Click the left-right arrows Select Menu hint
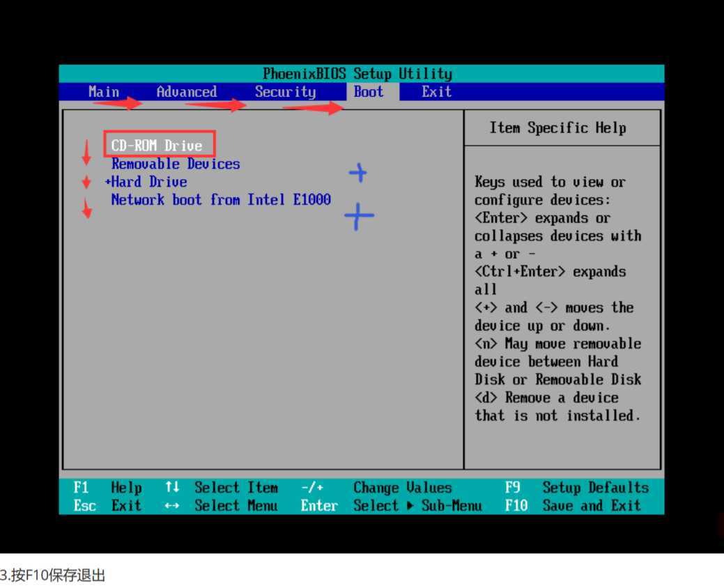This screenshot has width=724, height=588. (222, 505)
